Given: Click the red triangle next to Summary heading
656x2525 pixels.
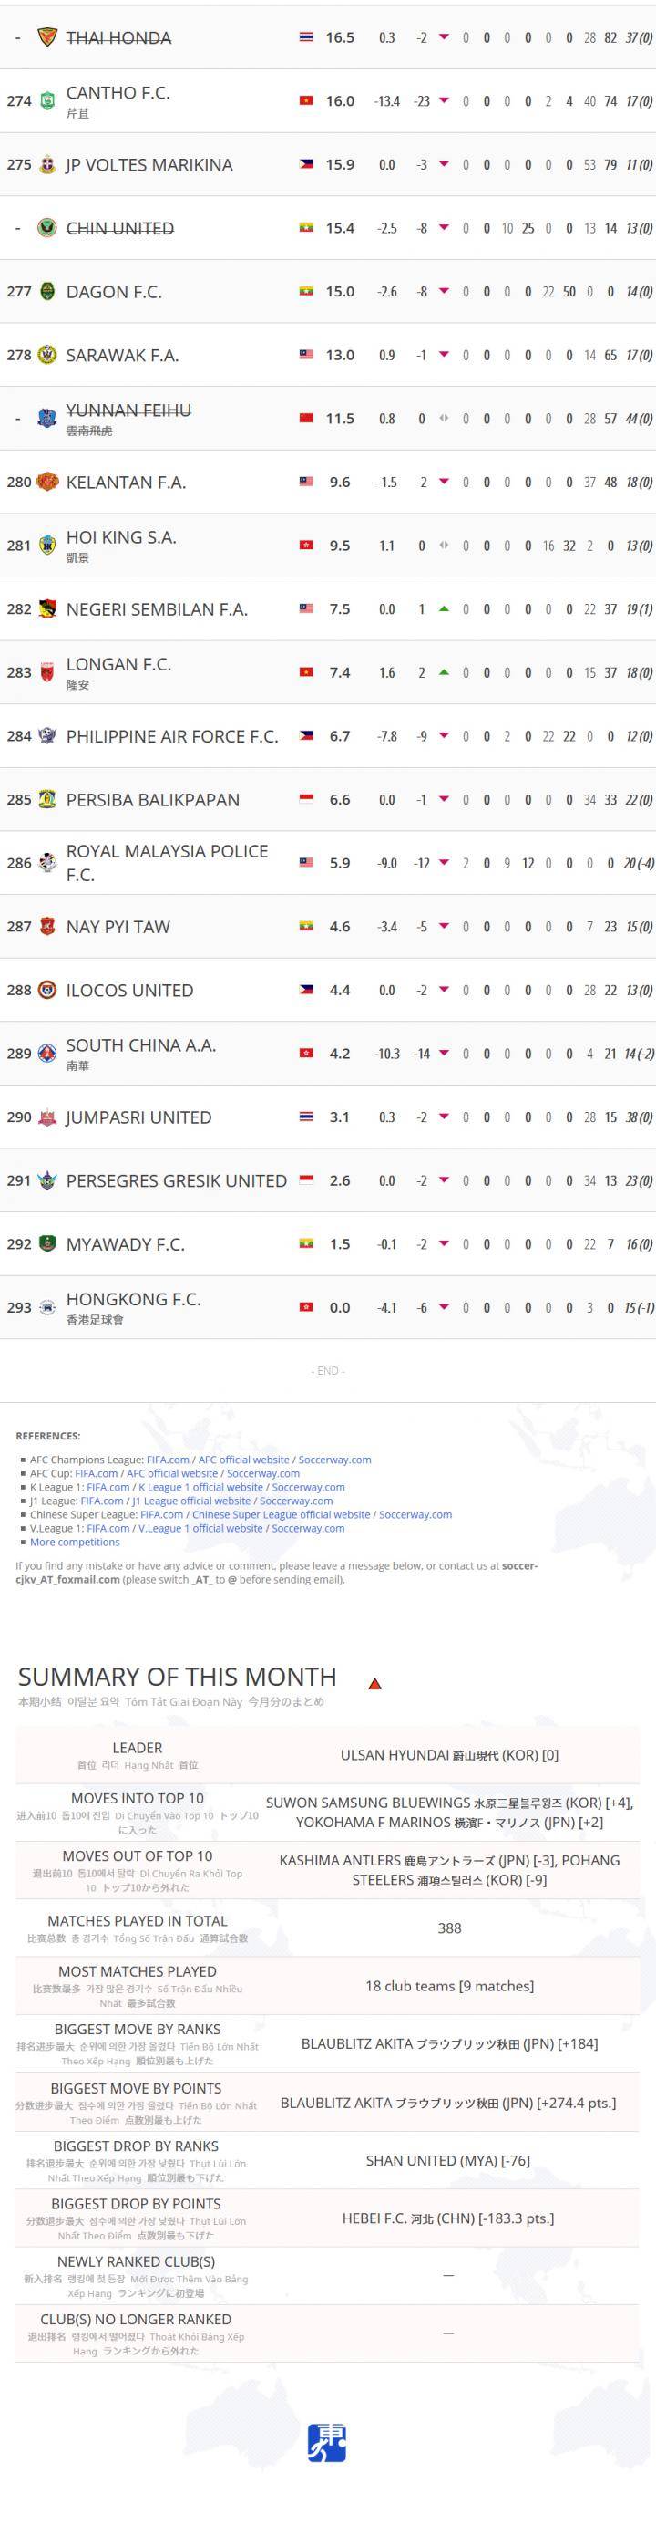Looking at the screenshot, I should (374, 1685).
